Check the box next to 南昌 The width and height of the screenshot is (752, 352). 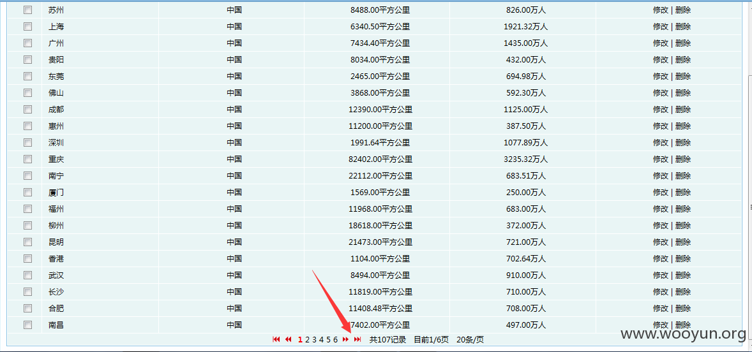coord(28,325)
